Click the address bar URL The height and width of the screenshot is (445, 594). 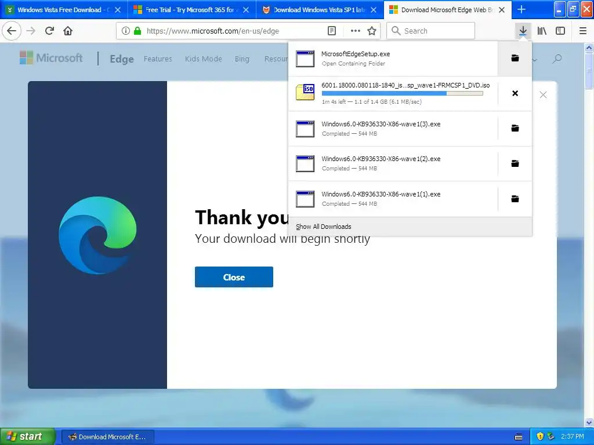click(x=212, y=31)
